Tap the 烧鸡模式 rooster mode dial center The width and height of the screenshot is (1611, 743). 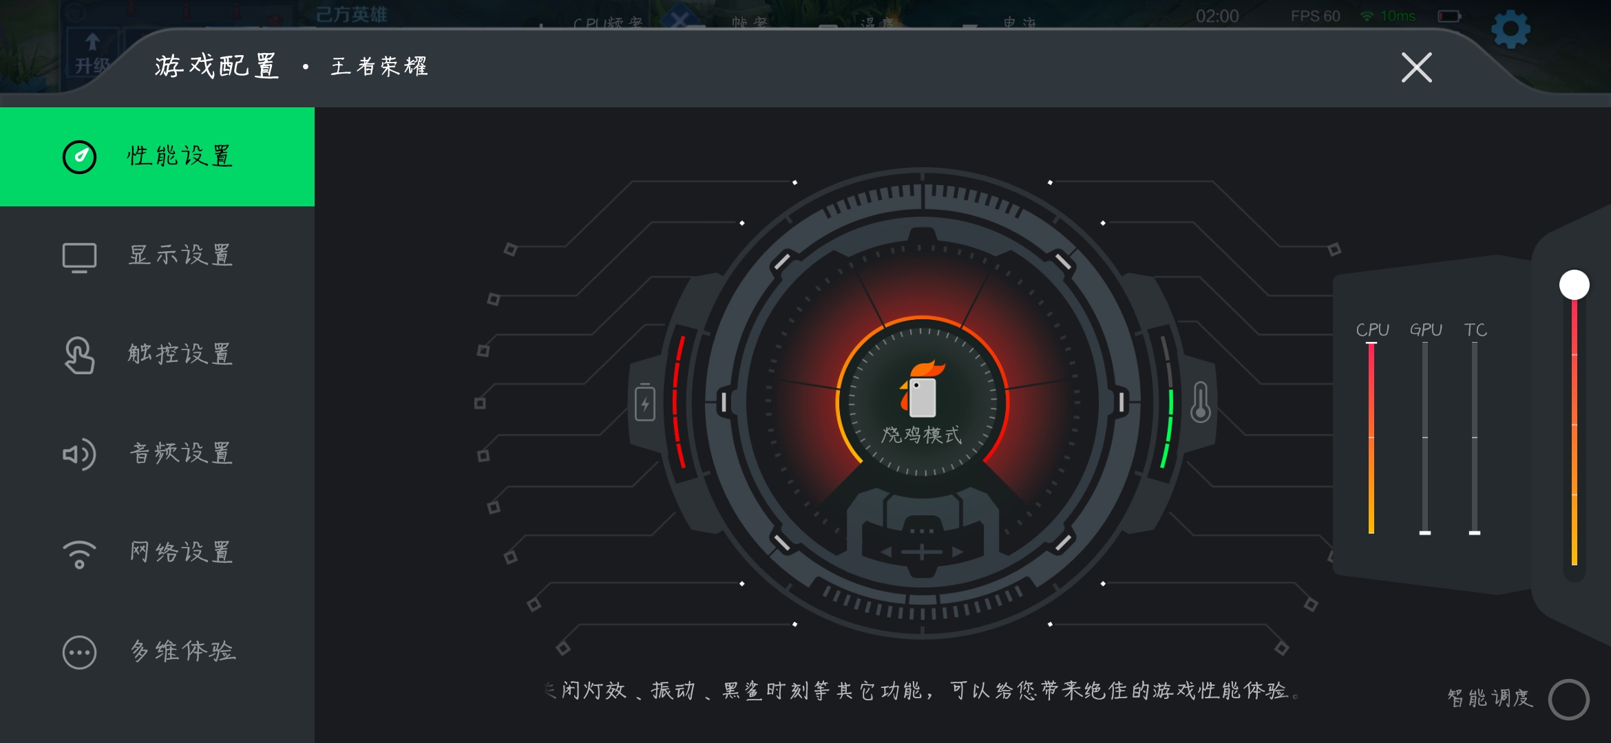pyautogui.click(x=923, y=402)
